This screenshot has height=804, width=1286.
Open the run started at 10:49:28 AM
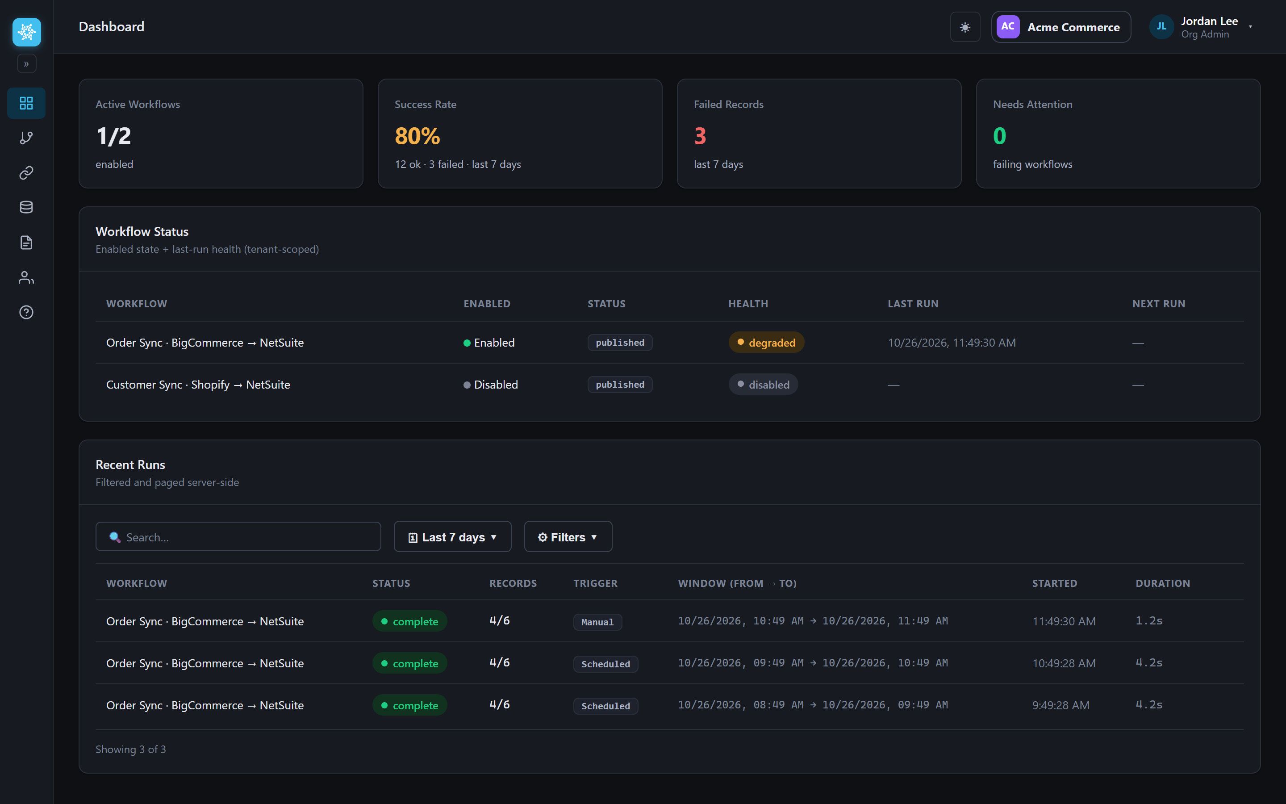(670, 663)
